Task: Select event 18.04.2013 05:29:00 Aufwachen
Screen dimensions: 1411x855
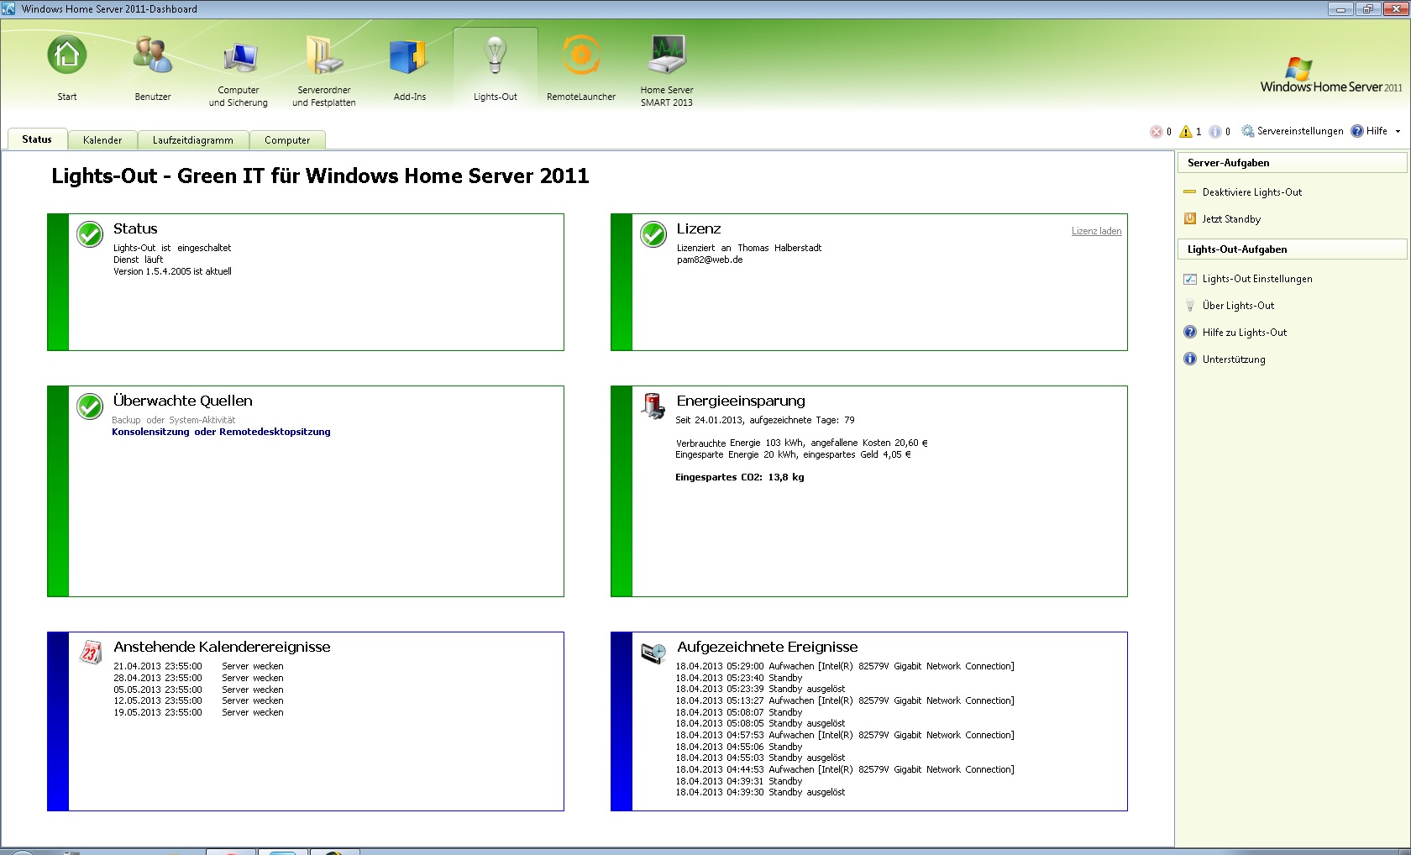Action: coord(845,666)
